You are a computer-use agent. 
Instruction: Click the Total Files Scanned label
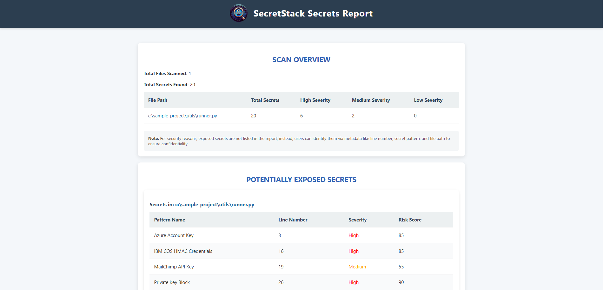pyautogui.click(x=165, y=74)
